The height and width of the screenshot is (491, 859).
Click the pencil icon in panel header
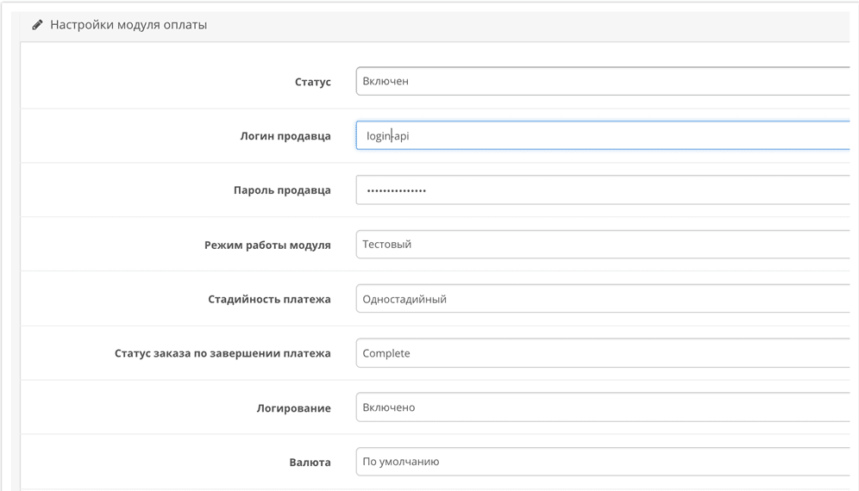37,25
